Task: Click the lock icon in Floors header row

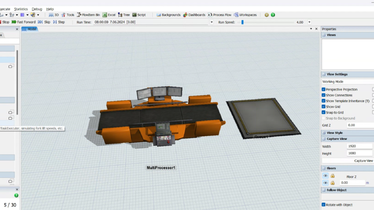Action: 332,176
